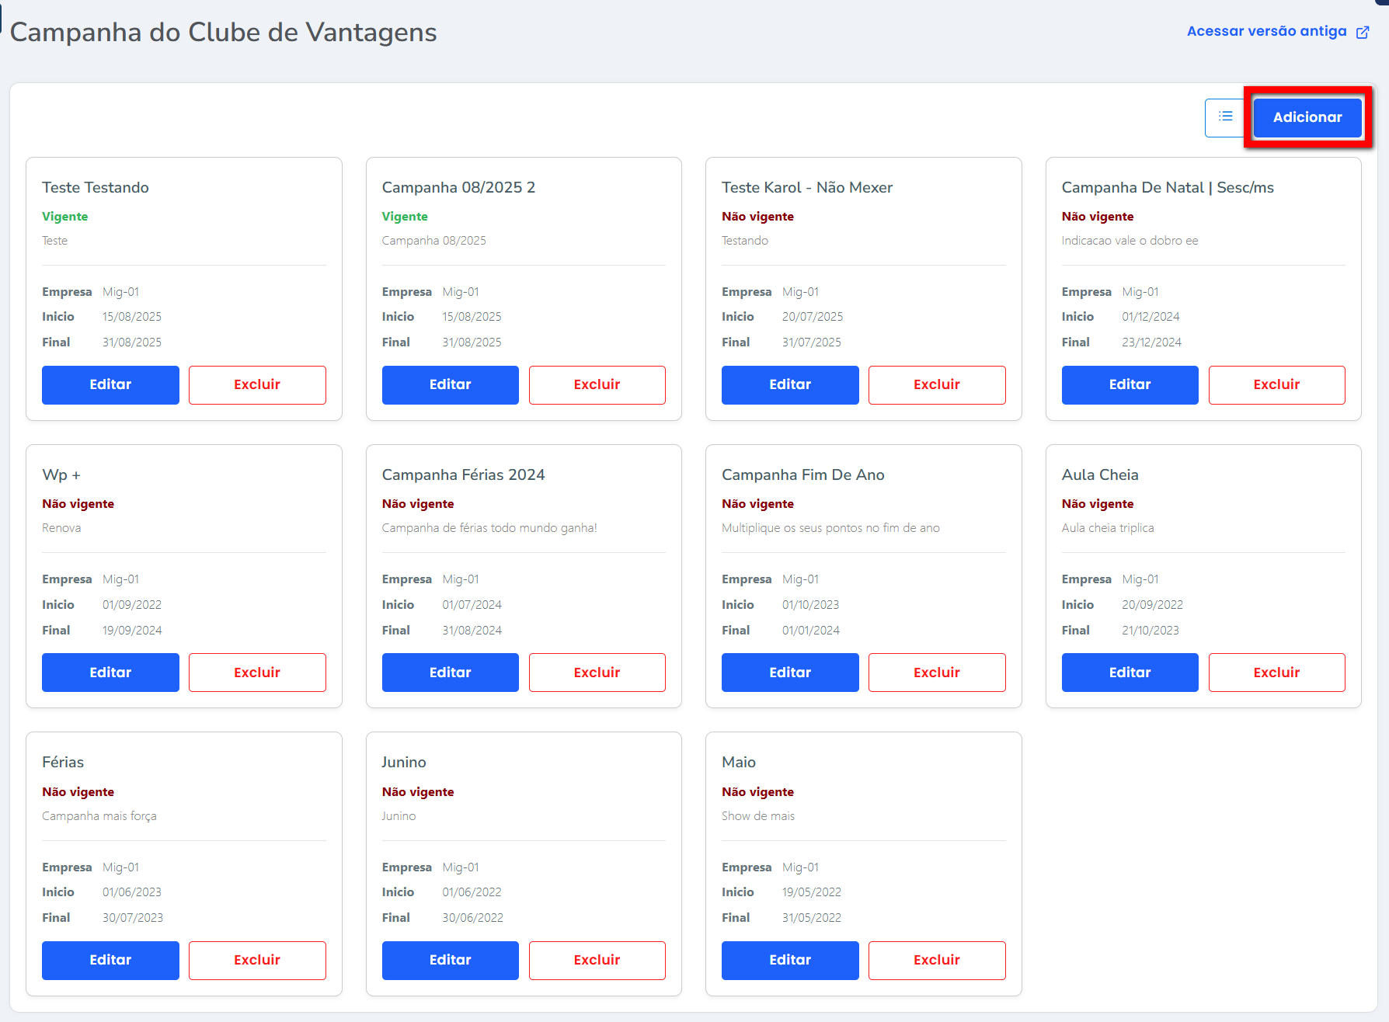Switch to list view using the list icon
The width and height of the screenshot is (1389, 1022).
1225,117
